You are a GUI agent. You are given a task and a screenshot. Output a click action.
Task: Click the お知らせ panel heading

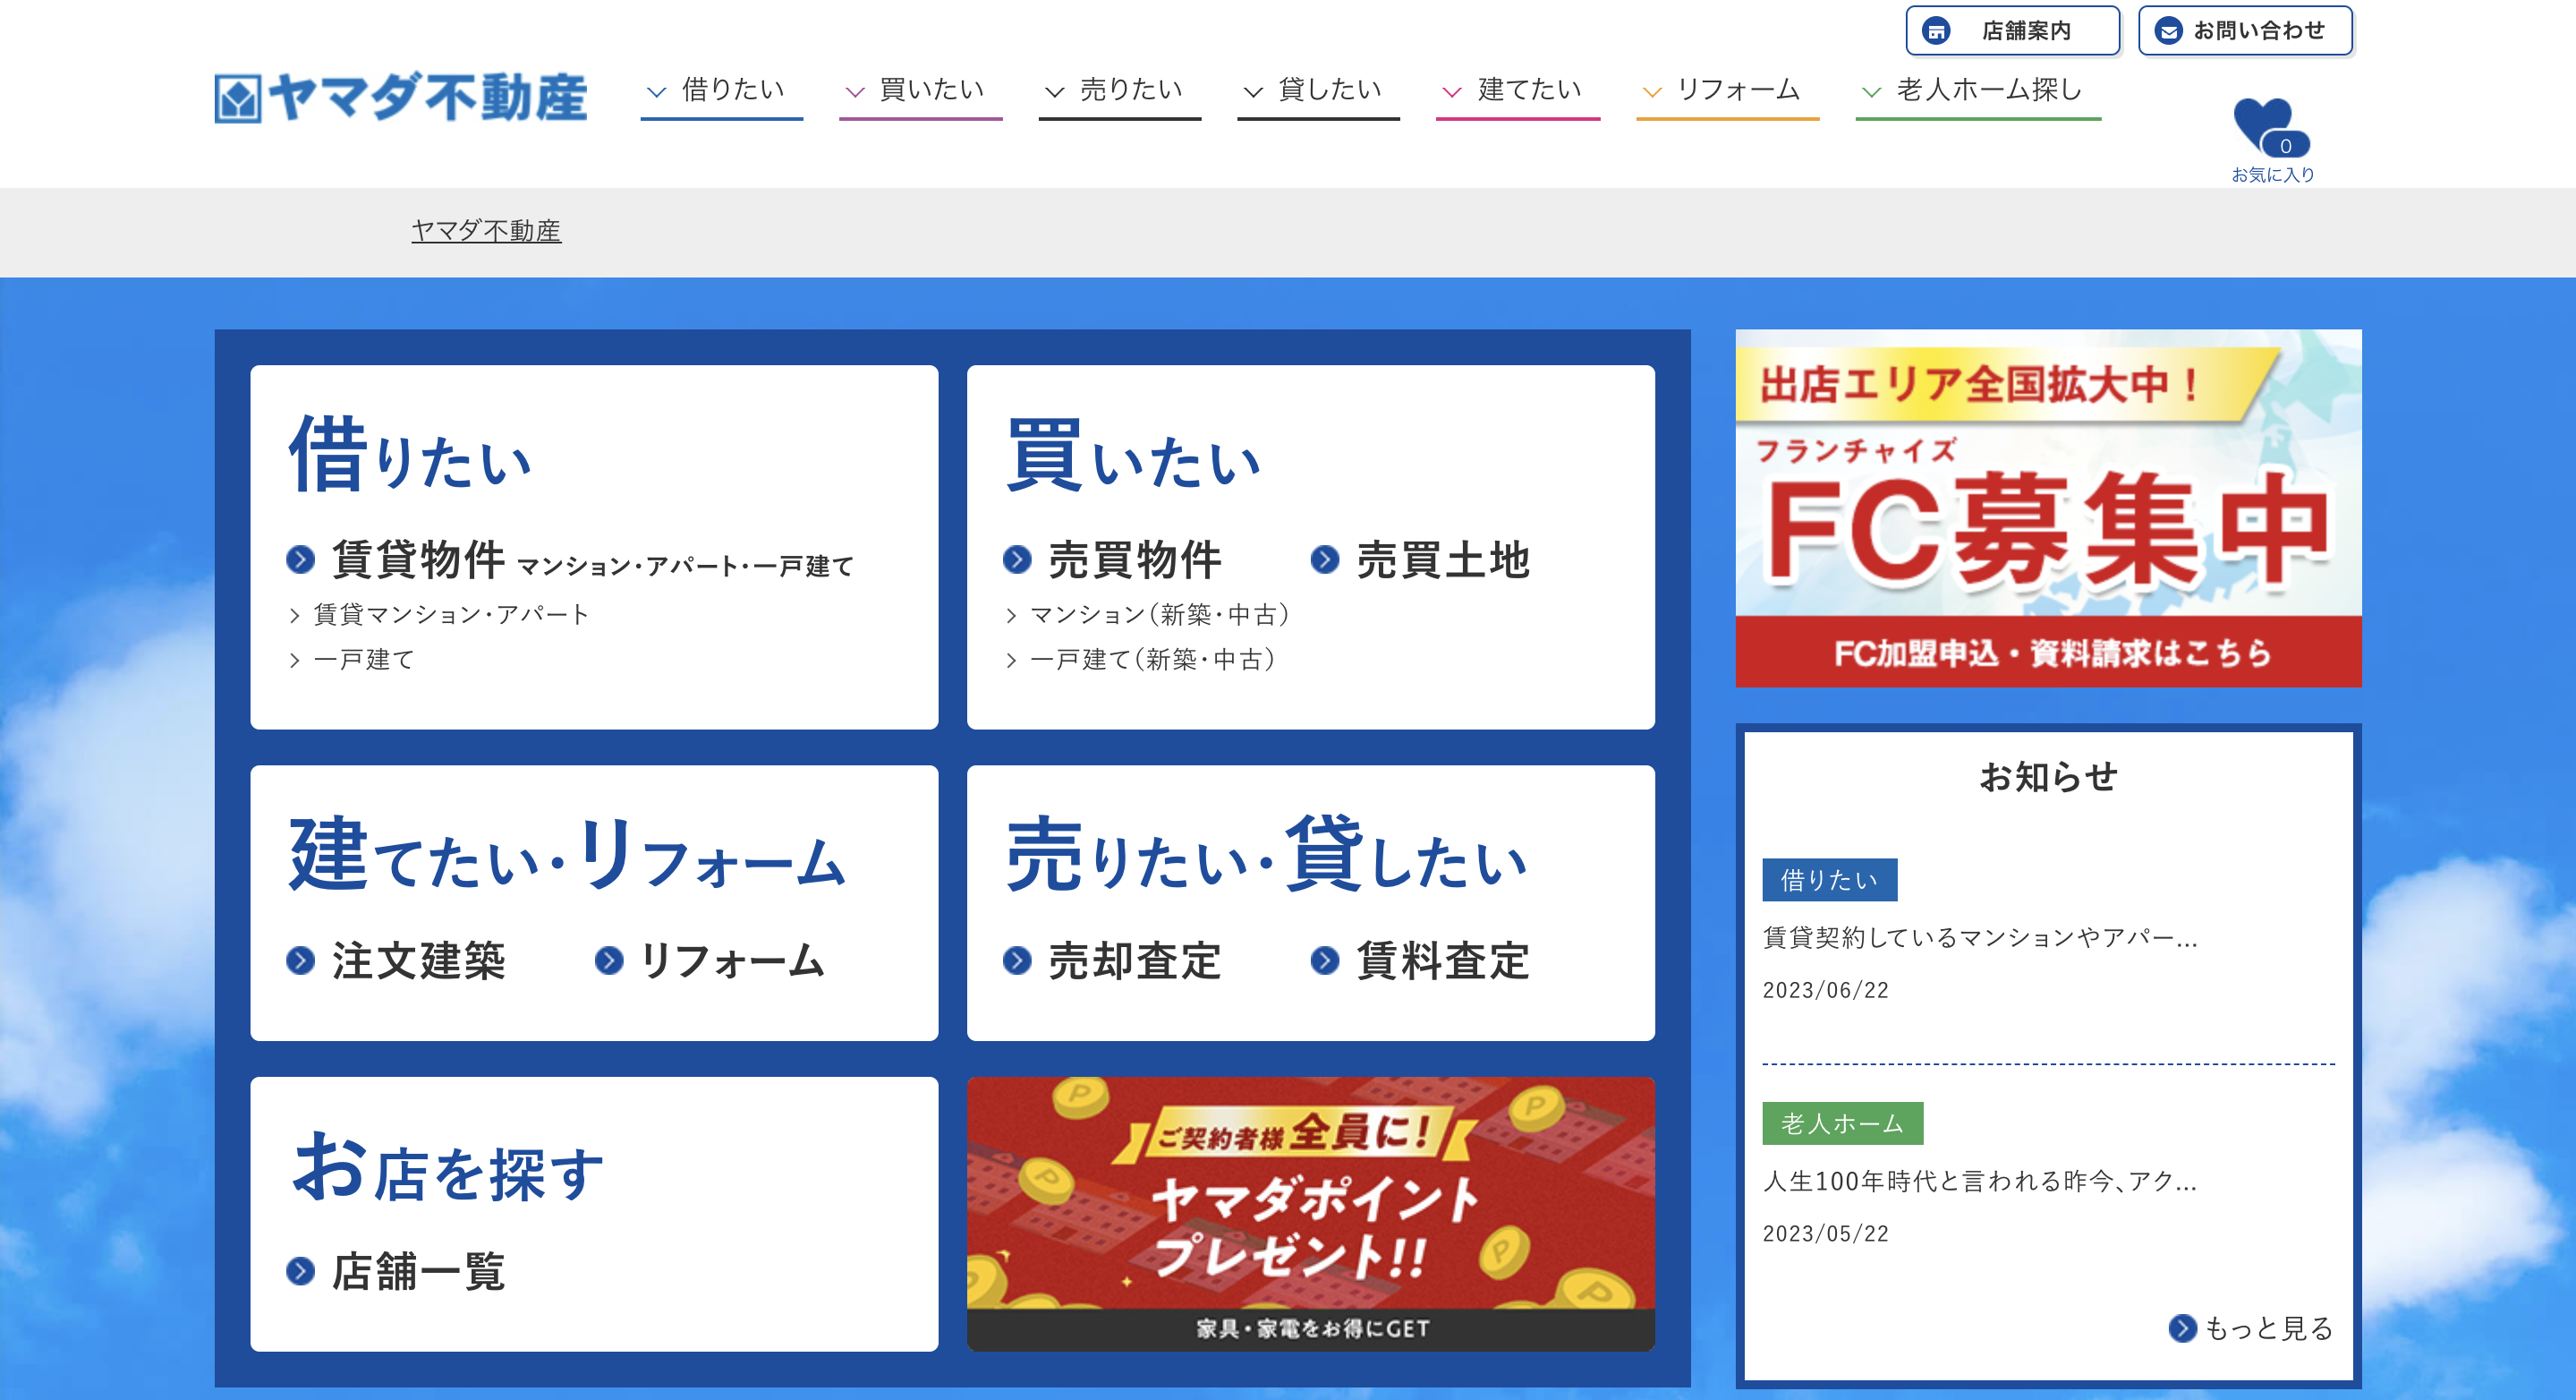pos(2048,777)
